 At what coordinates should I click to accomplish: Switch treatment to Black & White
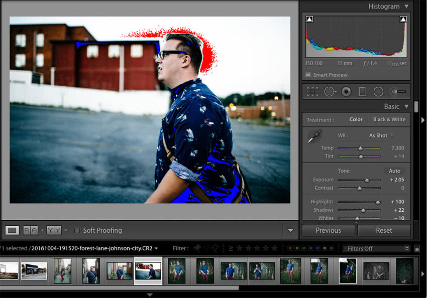(389, 120)
